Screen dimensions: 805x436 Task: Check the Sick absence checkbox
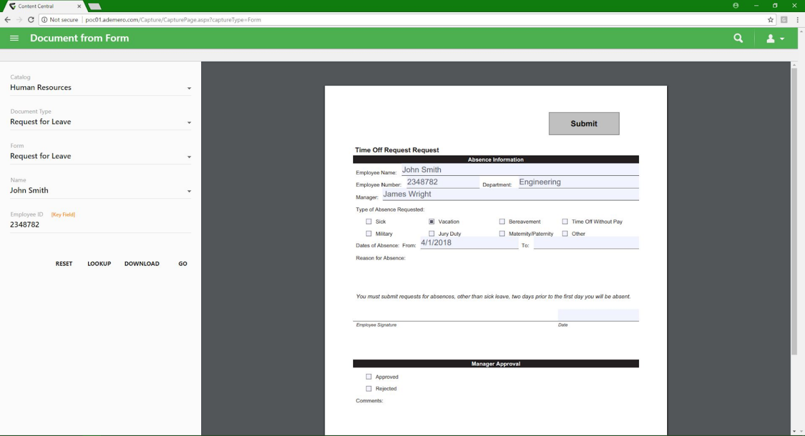click(368, 221)
